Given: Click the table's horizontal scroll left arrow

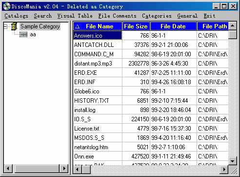Looking at the screenshot, I should 78,170.
